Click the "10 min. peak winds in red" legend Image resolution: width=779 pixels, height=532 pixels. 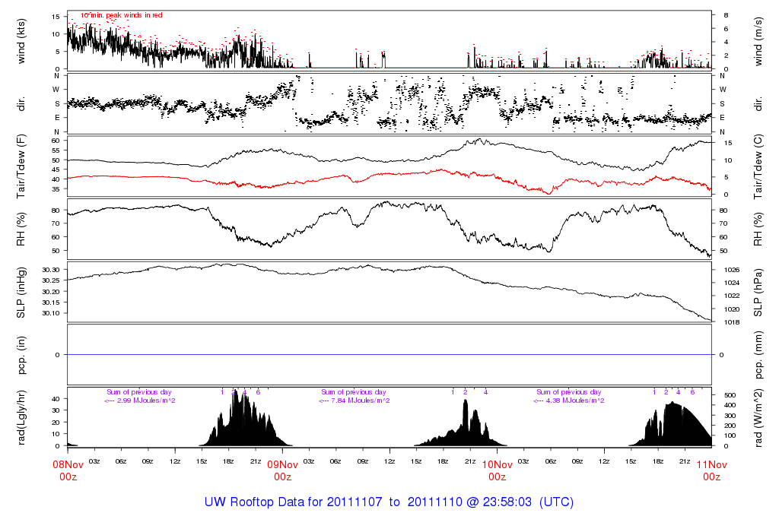tap(121, 15)
